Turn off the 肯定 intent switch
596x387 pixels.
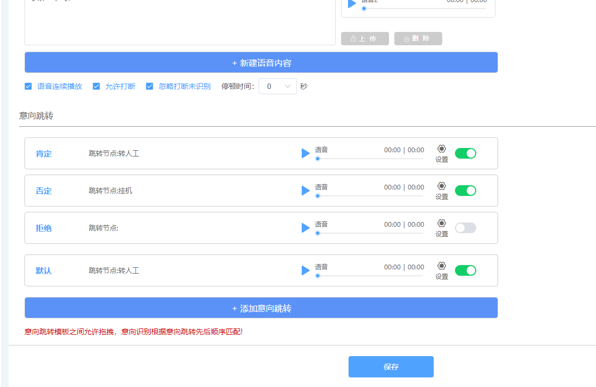pos(465,153)
